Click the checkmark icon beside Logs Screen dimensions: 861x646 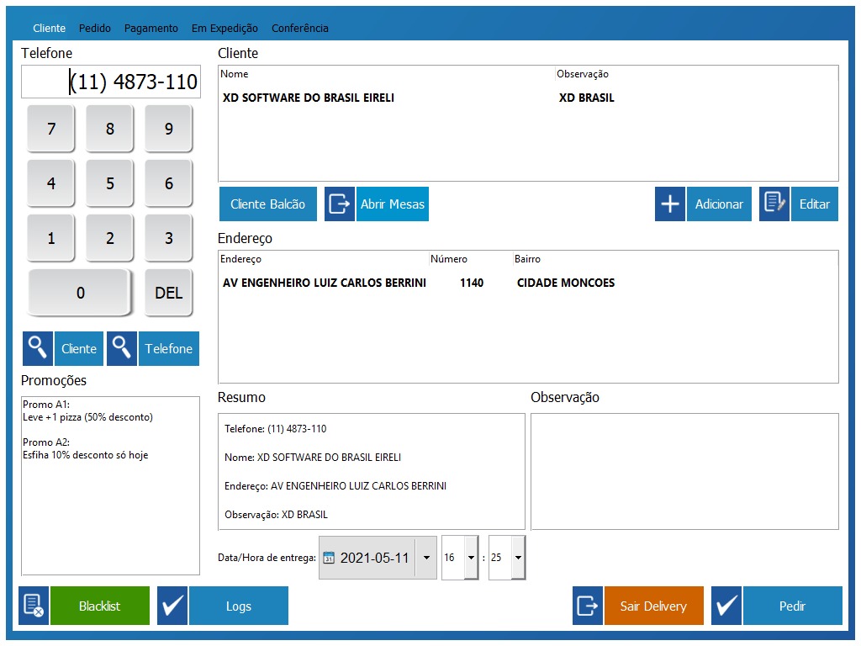click(172, 606)
